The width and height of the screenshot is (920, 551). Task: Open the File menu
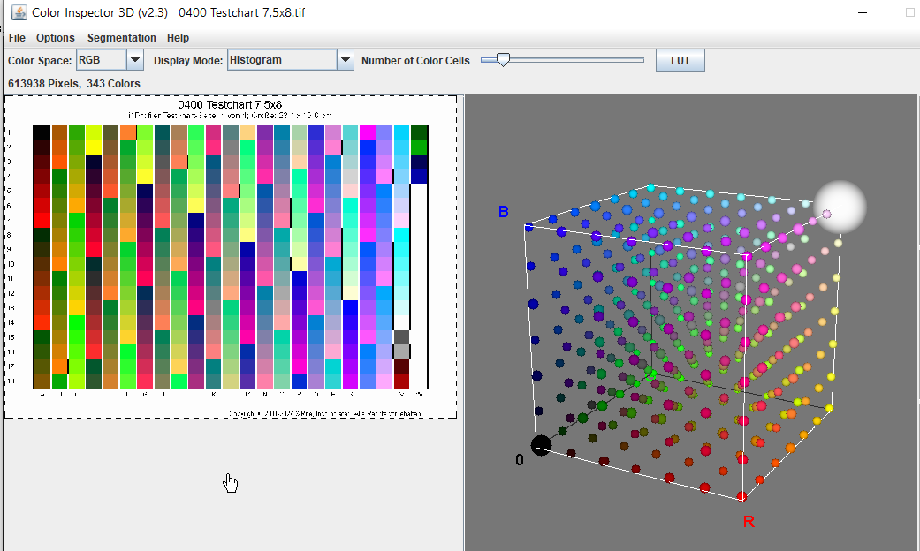[x=17, y=38]
